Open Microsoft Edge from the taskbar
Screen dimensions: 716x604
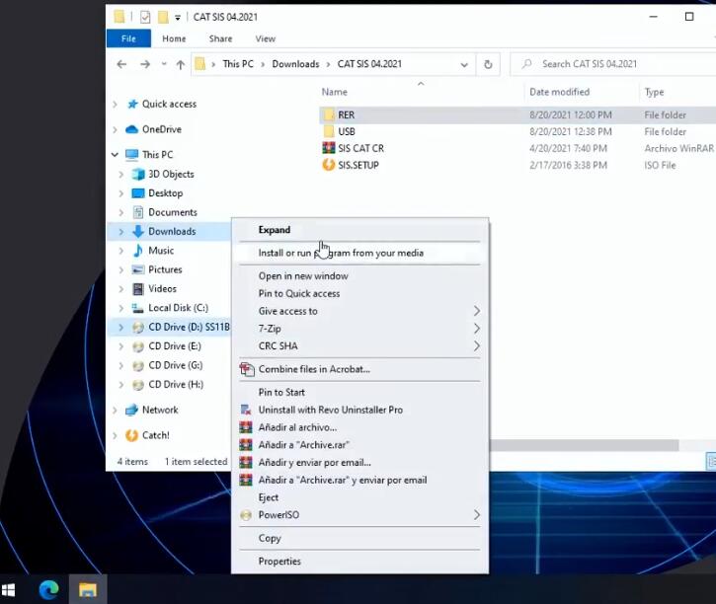[48, 590]
